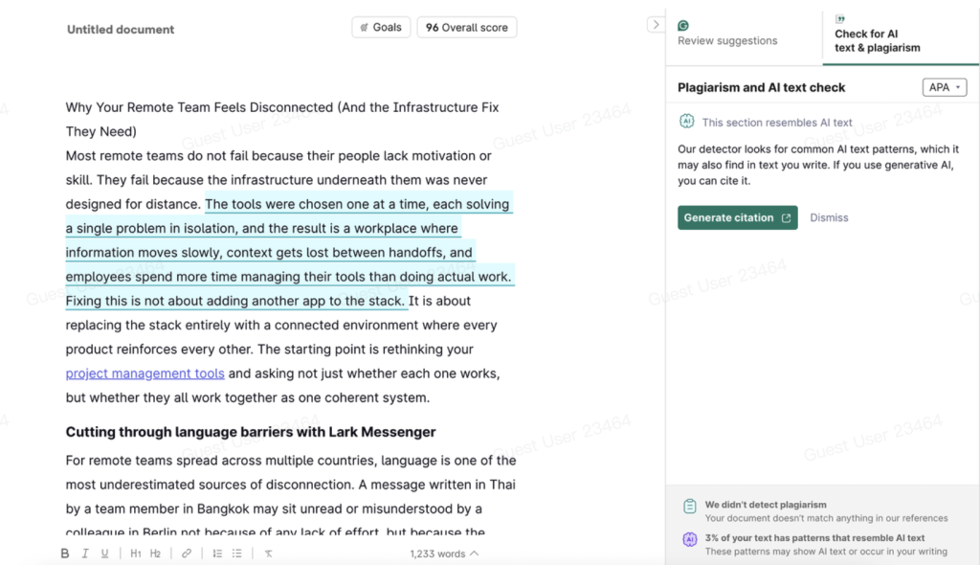
Task: Apply Heading 1 style
Action: click(136, 554)
